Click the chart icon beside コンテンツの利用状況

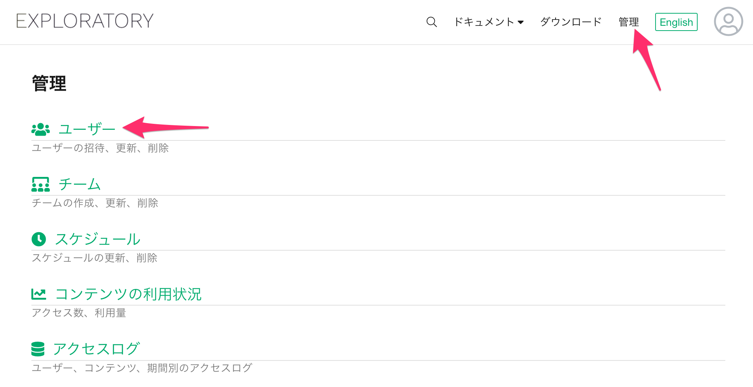[x=39, y=294]
